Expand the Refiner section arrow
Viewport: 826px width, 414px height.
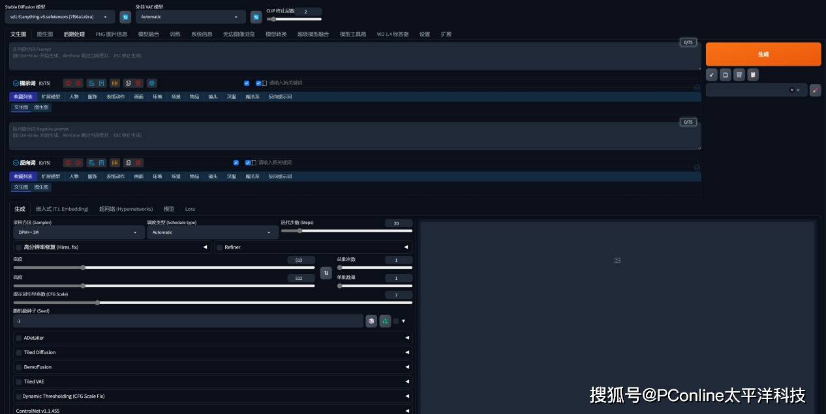tap(406, 247)
